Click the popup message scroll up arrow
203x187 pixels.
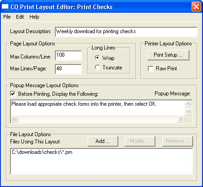click(x=188, y=104)
